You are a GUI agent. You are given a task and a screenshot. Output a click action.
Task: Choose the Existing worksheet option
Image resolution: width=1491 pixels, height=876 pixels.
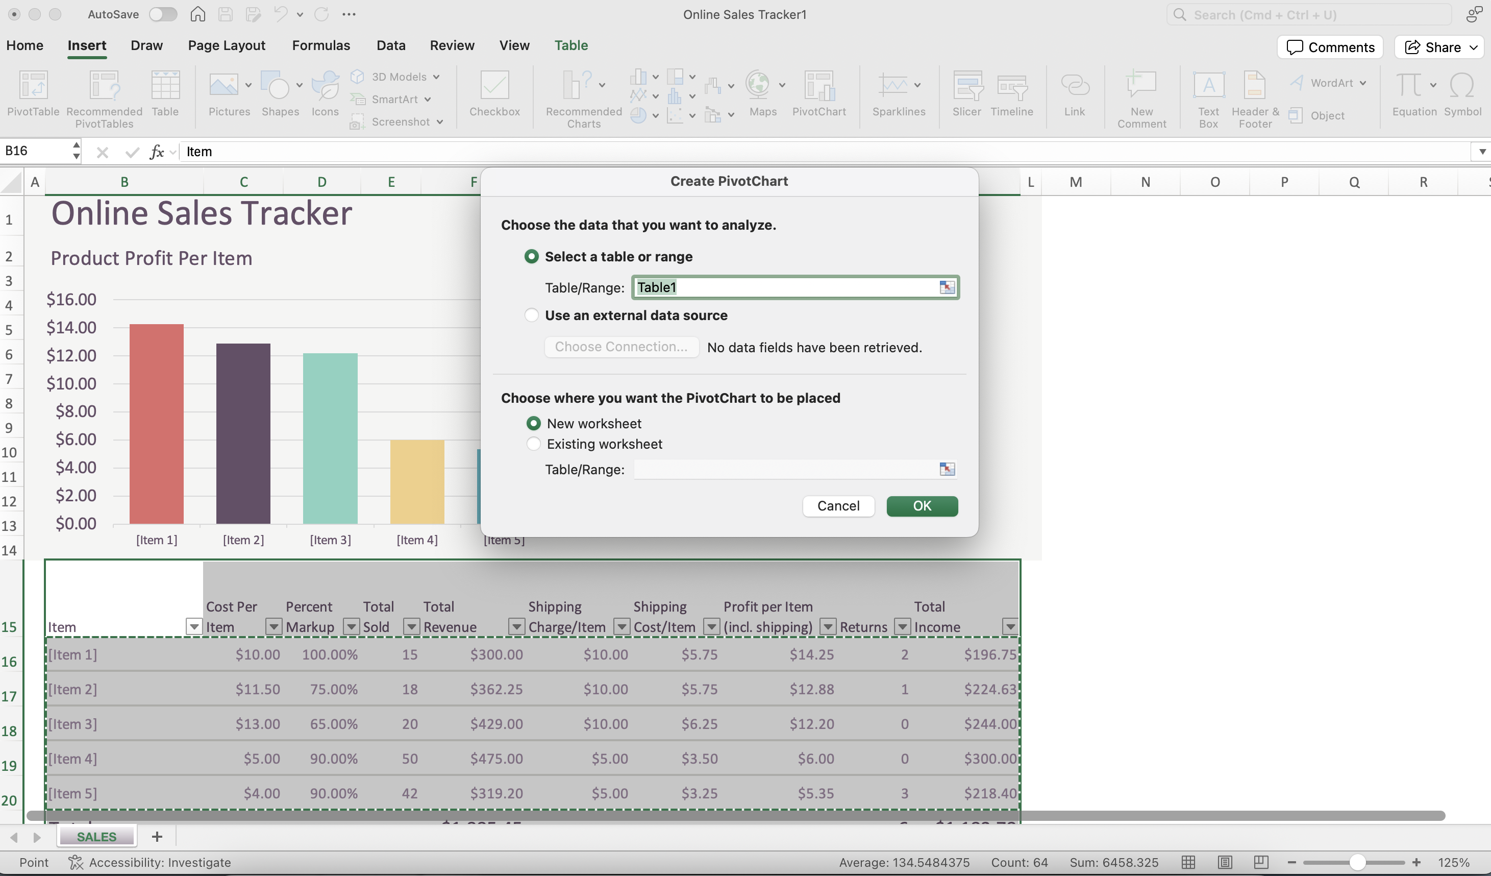pyautogui.click(x=533, y=443)
